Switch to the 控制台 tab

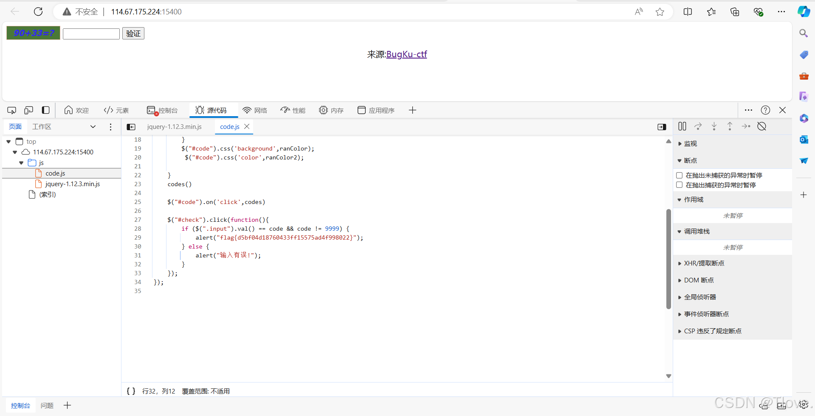tap(163, 110)
